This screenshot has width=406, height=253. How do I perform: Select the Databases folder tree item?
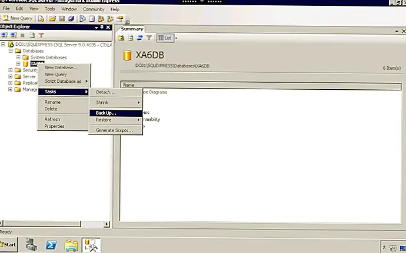pos(33,51)
